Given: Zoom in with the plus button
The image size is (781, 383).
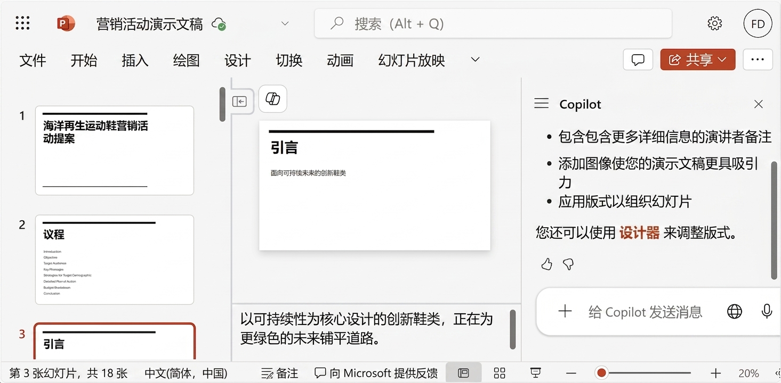Looking at the screenshot, I should point(716,373).
